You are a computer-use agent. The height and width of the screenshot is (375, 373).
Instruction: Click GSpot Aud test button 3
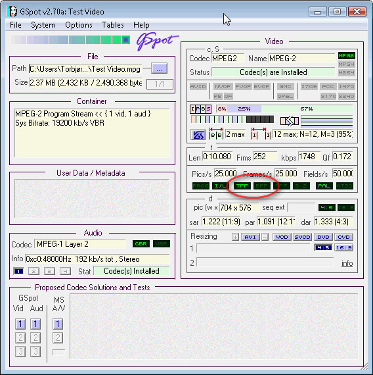click(35, 351)
